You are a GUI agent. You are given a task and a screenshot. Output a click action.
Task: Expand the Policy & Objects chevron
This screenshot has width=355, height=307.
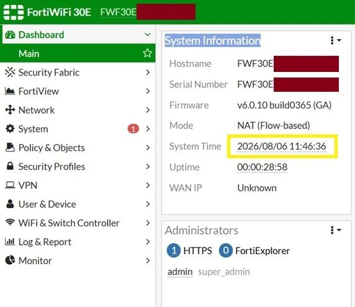[148, 148]
